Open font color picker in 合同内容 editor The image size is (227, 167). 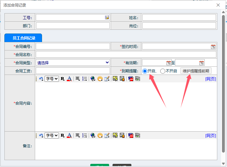(69, 79)
